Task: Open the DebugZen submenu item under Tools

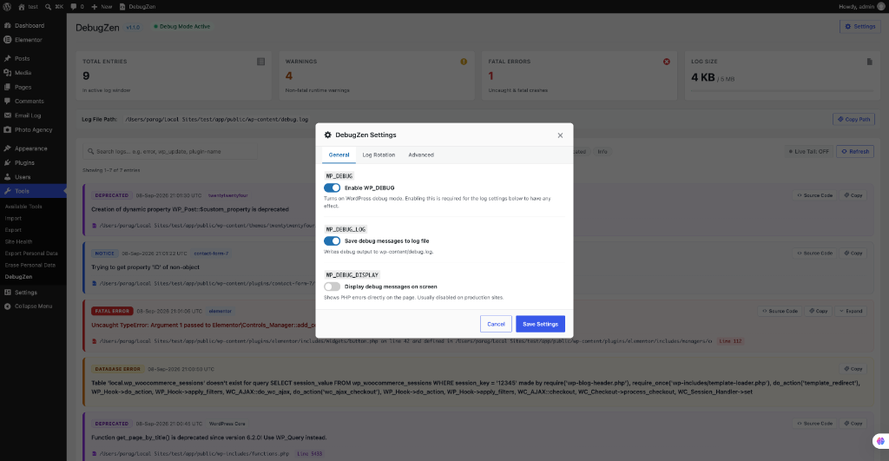Action: 19,277
